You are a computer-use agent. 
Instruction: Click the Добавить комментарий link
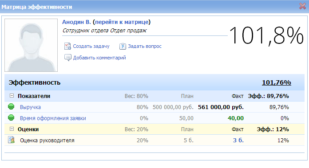99,58
